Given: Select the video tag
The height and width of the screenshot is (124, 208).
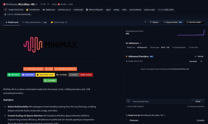Looking at the screenshot, I should [124, 10].
